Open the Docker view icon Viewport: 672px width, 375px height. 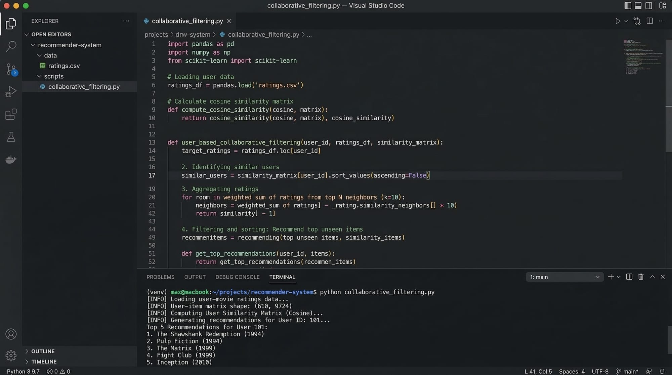coord(11,159)
